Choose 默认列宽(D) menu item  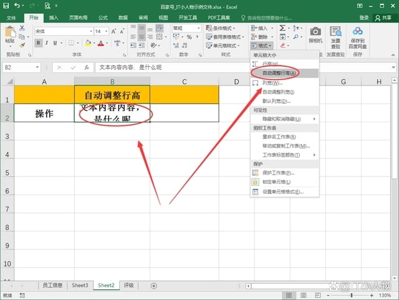(x=284, y=101)
